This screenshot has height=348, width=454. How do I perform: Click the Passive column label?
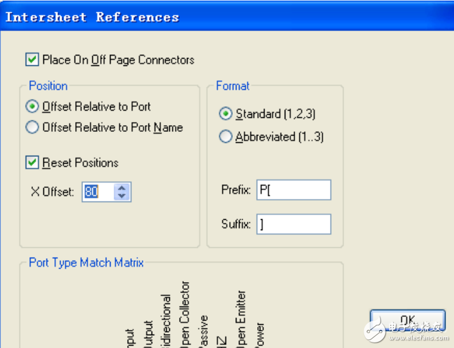pyautogui.click(x=204, y=330)
